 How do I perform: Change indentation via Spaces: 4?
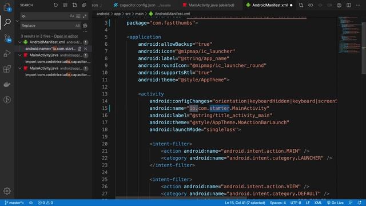[x=278, y=203]
